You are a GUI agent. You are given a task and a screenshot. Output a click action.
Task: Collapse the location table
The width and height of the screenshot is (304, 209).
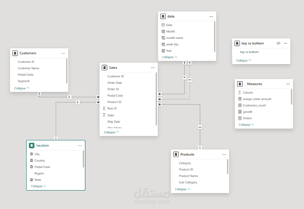(x=39, y=186)
